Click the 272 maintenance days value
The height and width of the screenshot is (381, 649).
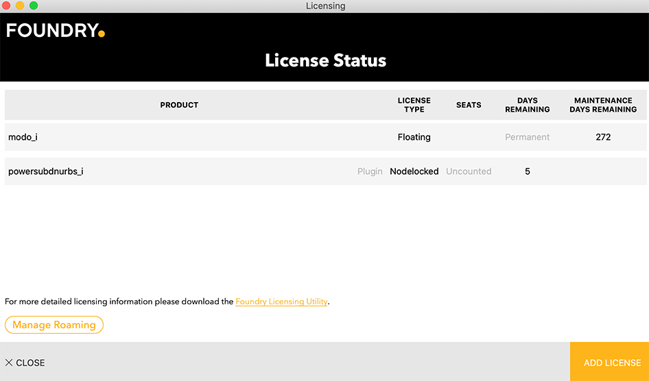pos(603,137)
